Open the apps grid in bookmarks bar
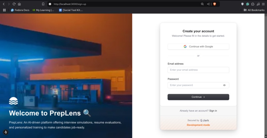267x138 pixels. coord(4,10)
